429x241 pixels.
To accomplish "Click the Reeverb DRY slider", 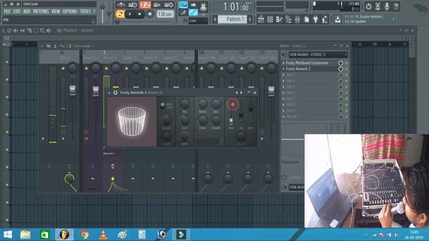I will tap(231, 121).
